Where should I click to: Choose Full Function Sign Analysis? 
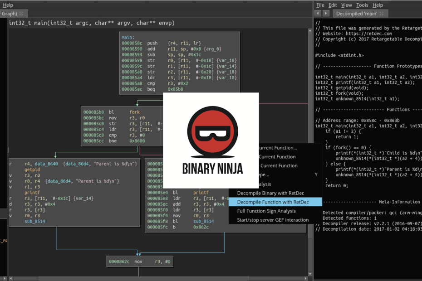(266, 211)
